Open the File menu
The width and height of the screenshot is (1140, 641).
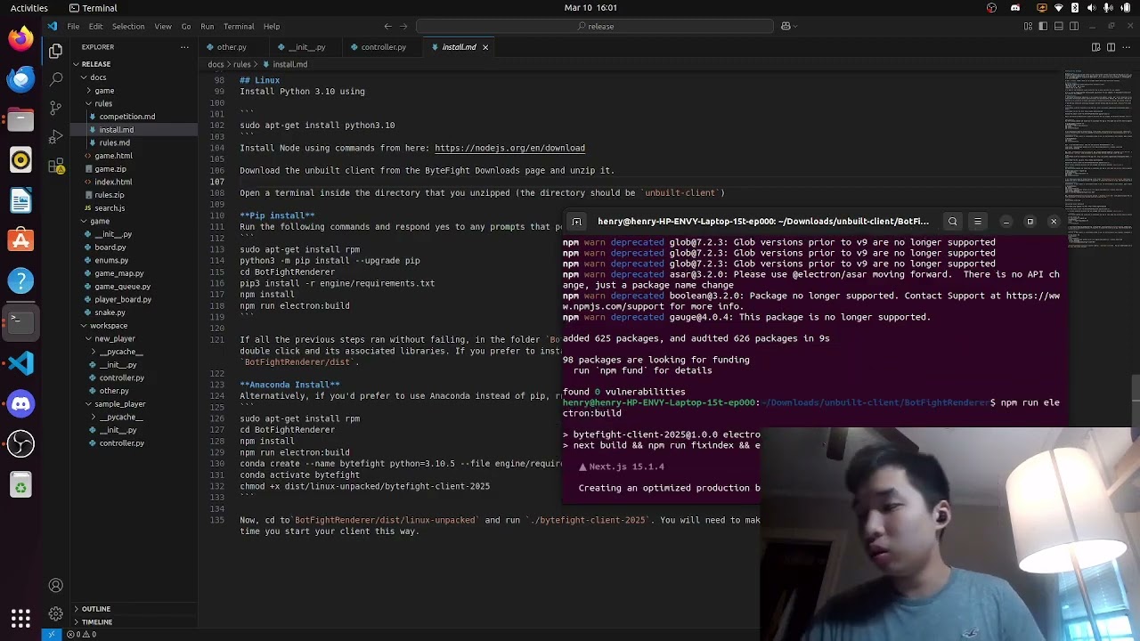73,26
